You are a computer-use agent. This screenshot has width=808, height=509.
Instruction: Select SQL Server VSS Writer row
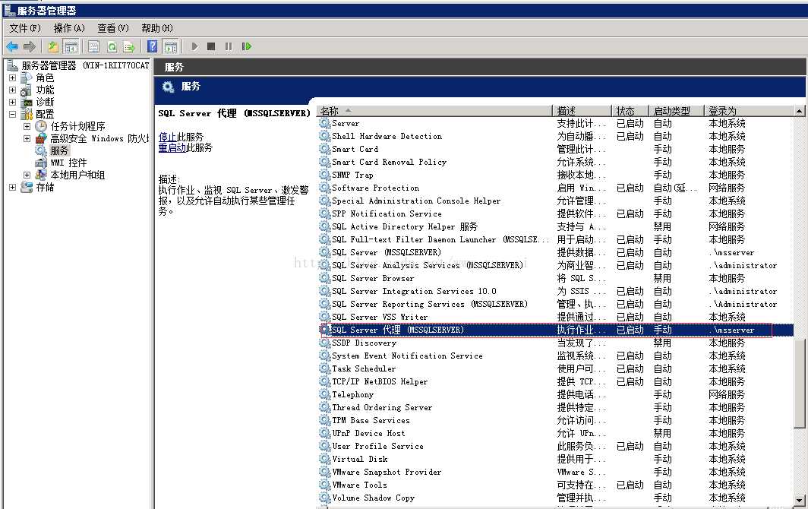[x=556, y=317]
